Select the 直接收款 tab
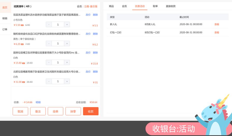The height and width of the screenshot is (136, 232). click(x=170, y=6)
